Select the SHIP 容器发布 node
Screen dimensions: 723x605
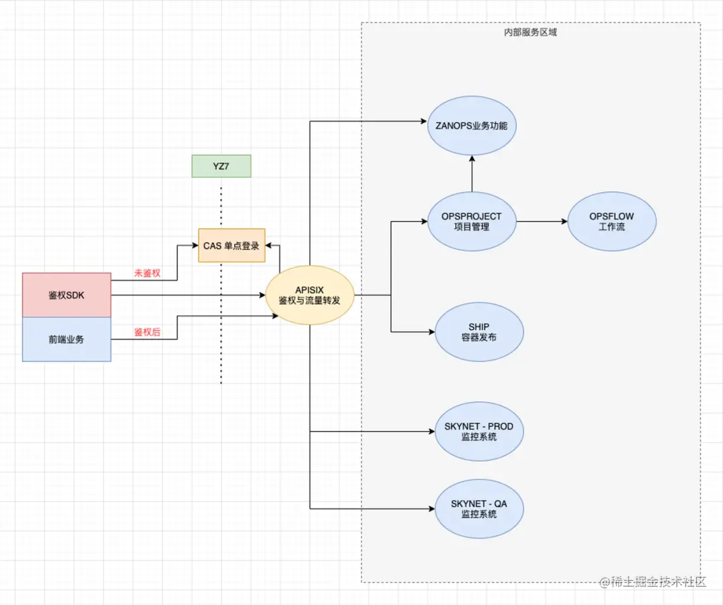(479, 332)
